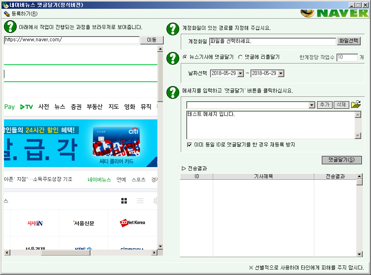This screenshot has width=371, height=275.
Task: Click the browser horizontal scroll-left arrow
Action: click(x=7, y=252)
